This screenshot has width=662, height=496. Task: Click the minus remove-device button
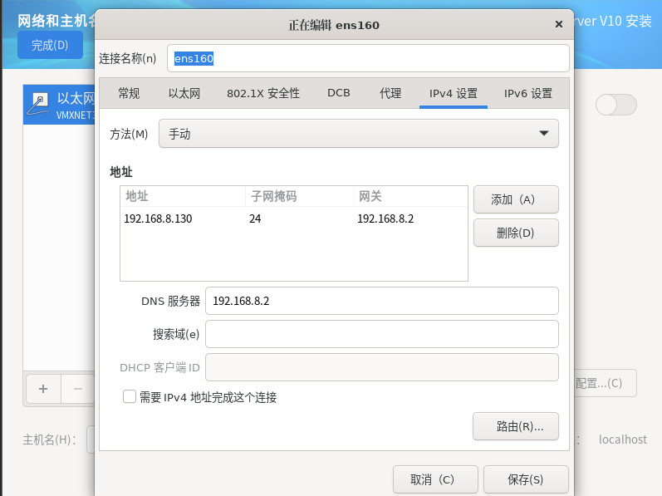coord(78,388)
